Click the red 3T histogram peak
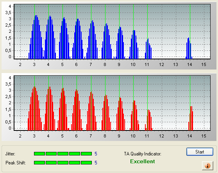 (35, 109)
